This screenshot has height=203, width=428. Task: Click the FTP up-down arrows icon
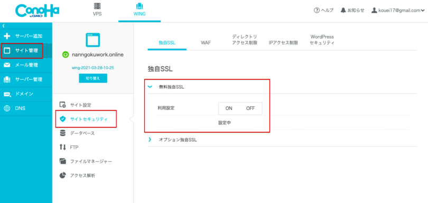click(62, 147)
